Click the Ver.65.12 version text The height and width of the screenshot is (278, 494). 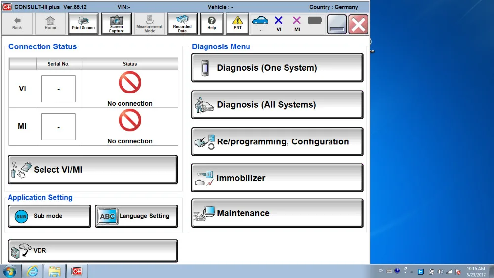click(x=75, y=7)
